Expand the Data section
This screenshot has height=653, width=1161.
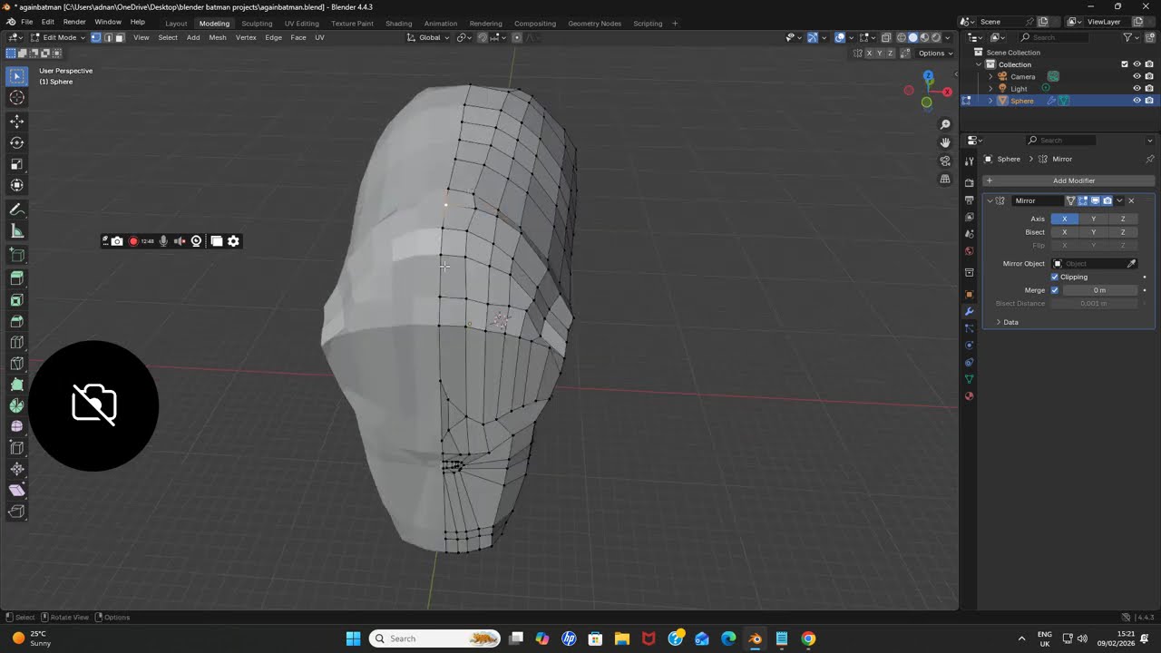pyautogui.click(x=1007, y=322)
